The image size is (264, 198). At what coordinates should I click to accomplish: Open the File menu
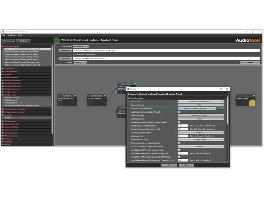point(4,35)
